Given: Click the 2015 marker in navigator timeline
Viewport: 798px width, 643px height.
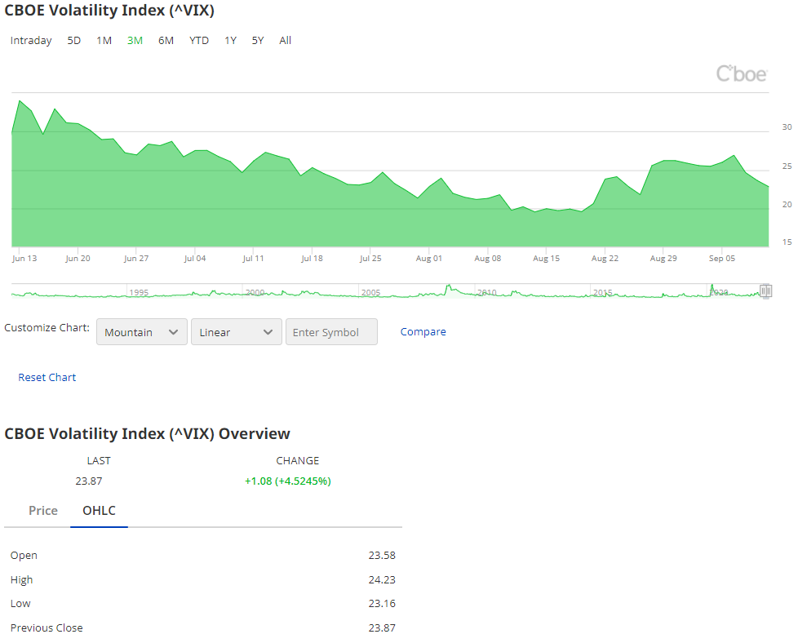Looking at the screenshot, I should (x=603, y=293).
